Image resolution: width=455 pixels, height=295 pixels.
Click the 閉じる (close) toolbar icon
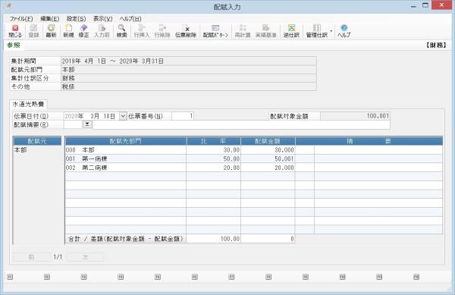click(x=15, y=31)
